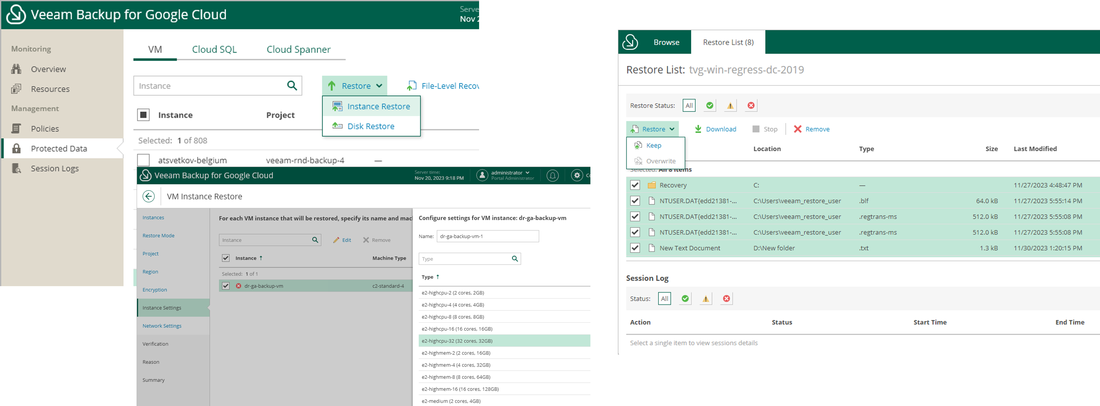This screenshot has height=406, width=1100.
Task: Click Edit pencil in wizard toolbar
Action: click(342, 240)
